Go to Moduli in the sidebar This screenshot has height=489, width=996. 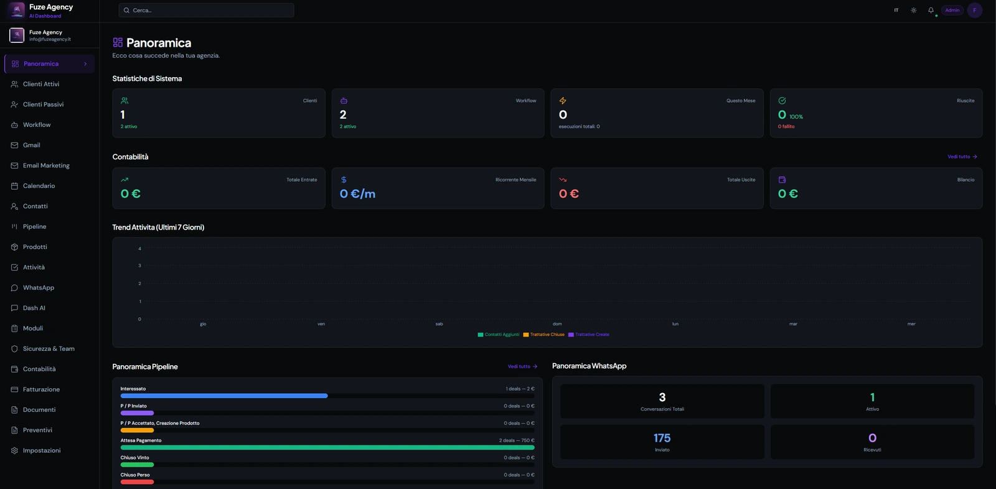coord(50,328)
